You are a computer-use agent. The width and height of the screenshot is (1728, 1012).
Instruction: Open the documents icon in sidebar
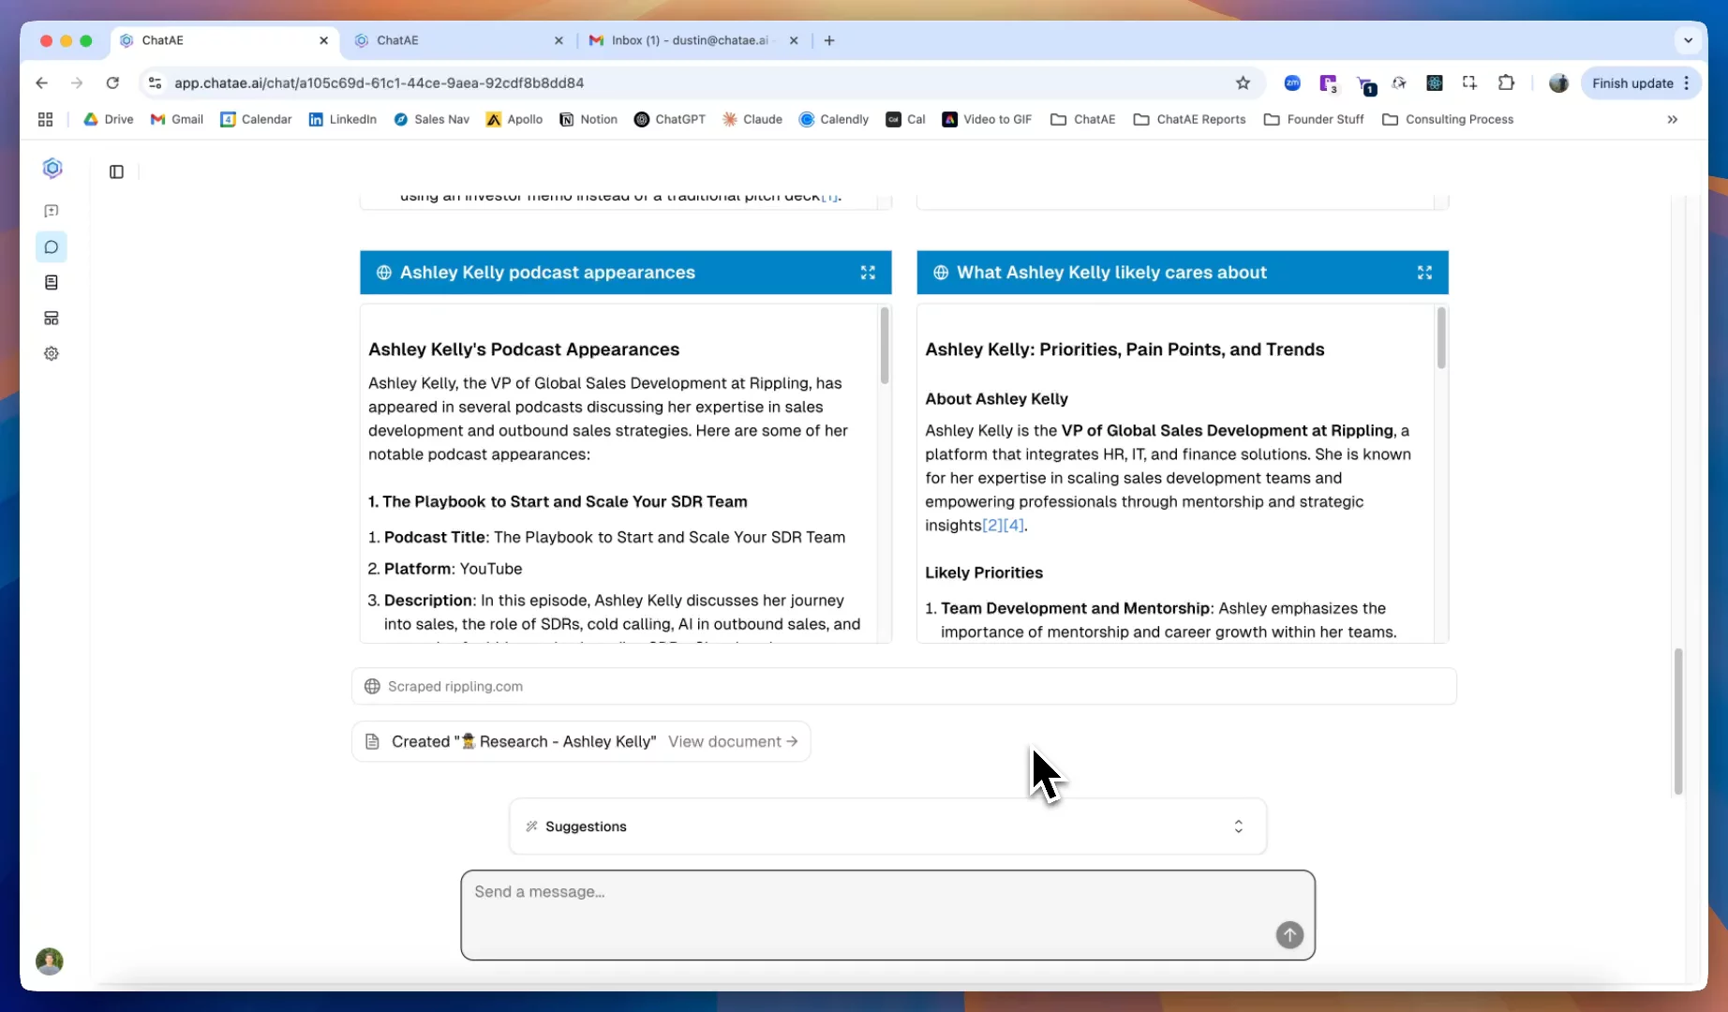[52, 283]
